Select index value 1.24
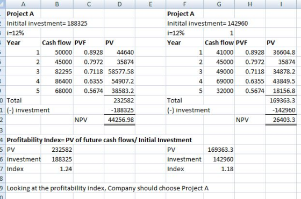This screenshot has width=301, height=199. (66, 169)
